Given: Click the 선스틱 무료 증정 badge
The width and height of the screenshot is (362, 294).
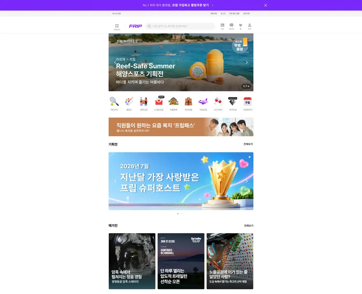Looking at the screenshot, I should pos(240,46).
